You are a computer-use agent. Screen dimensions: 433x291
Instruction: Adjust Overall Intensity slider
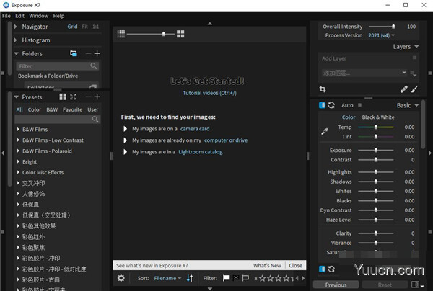[x=382, y=27]
